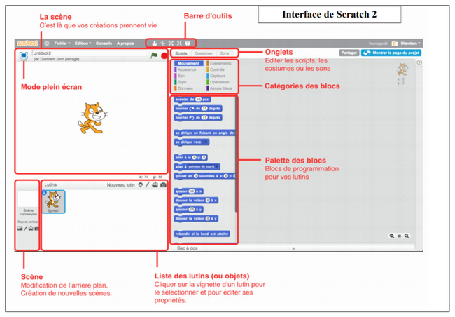Select the Delete scissors tool
The image size is (455, 317).
coord(163,43)
